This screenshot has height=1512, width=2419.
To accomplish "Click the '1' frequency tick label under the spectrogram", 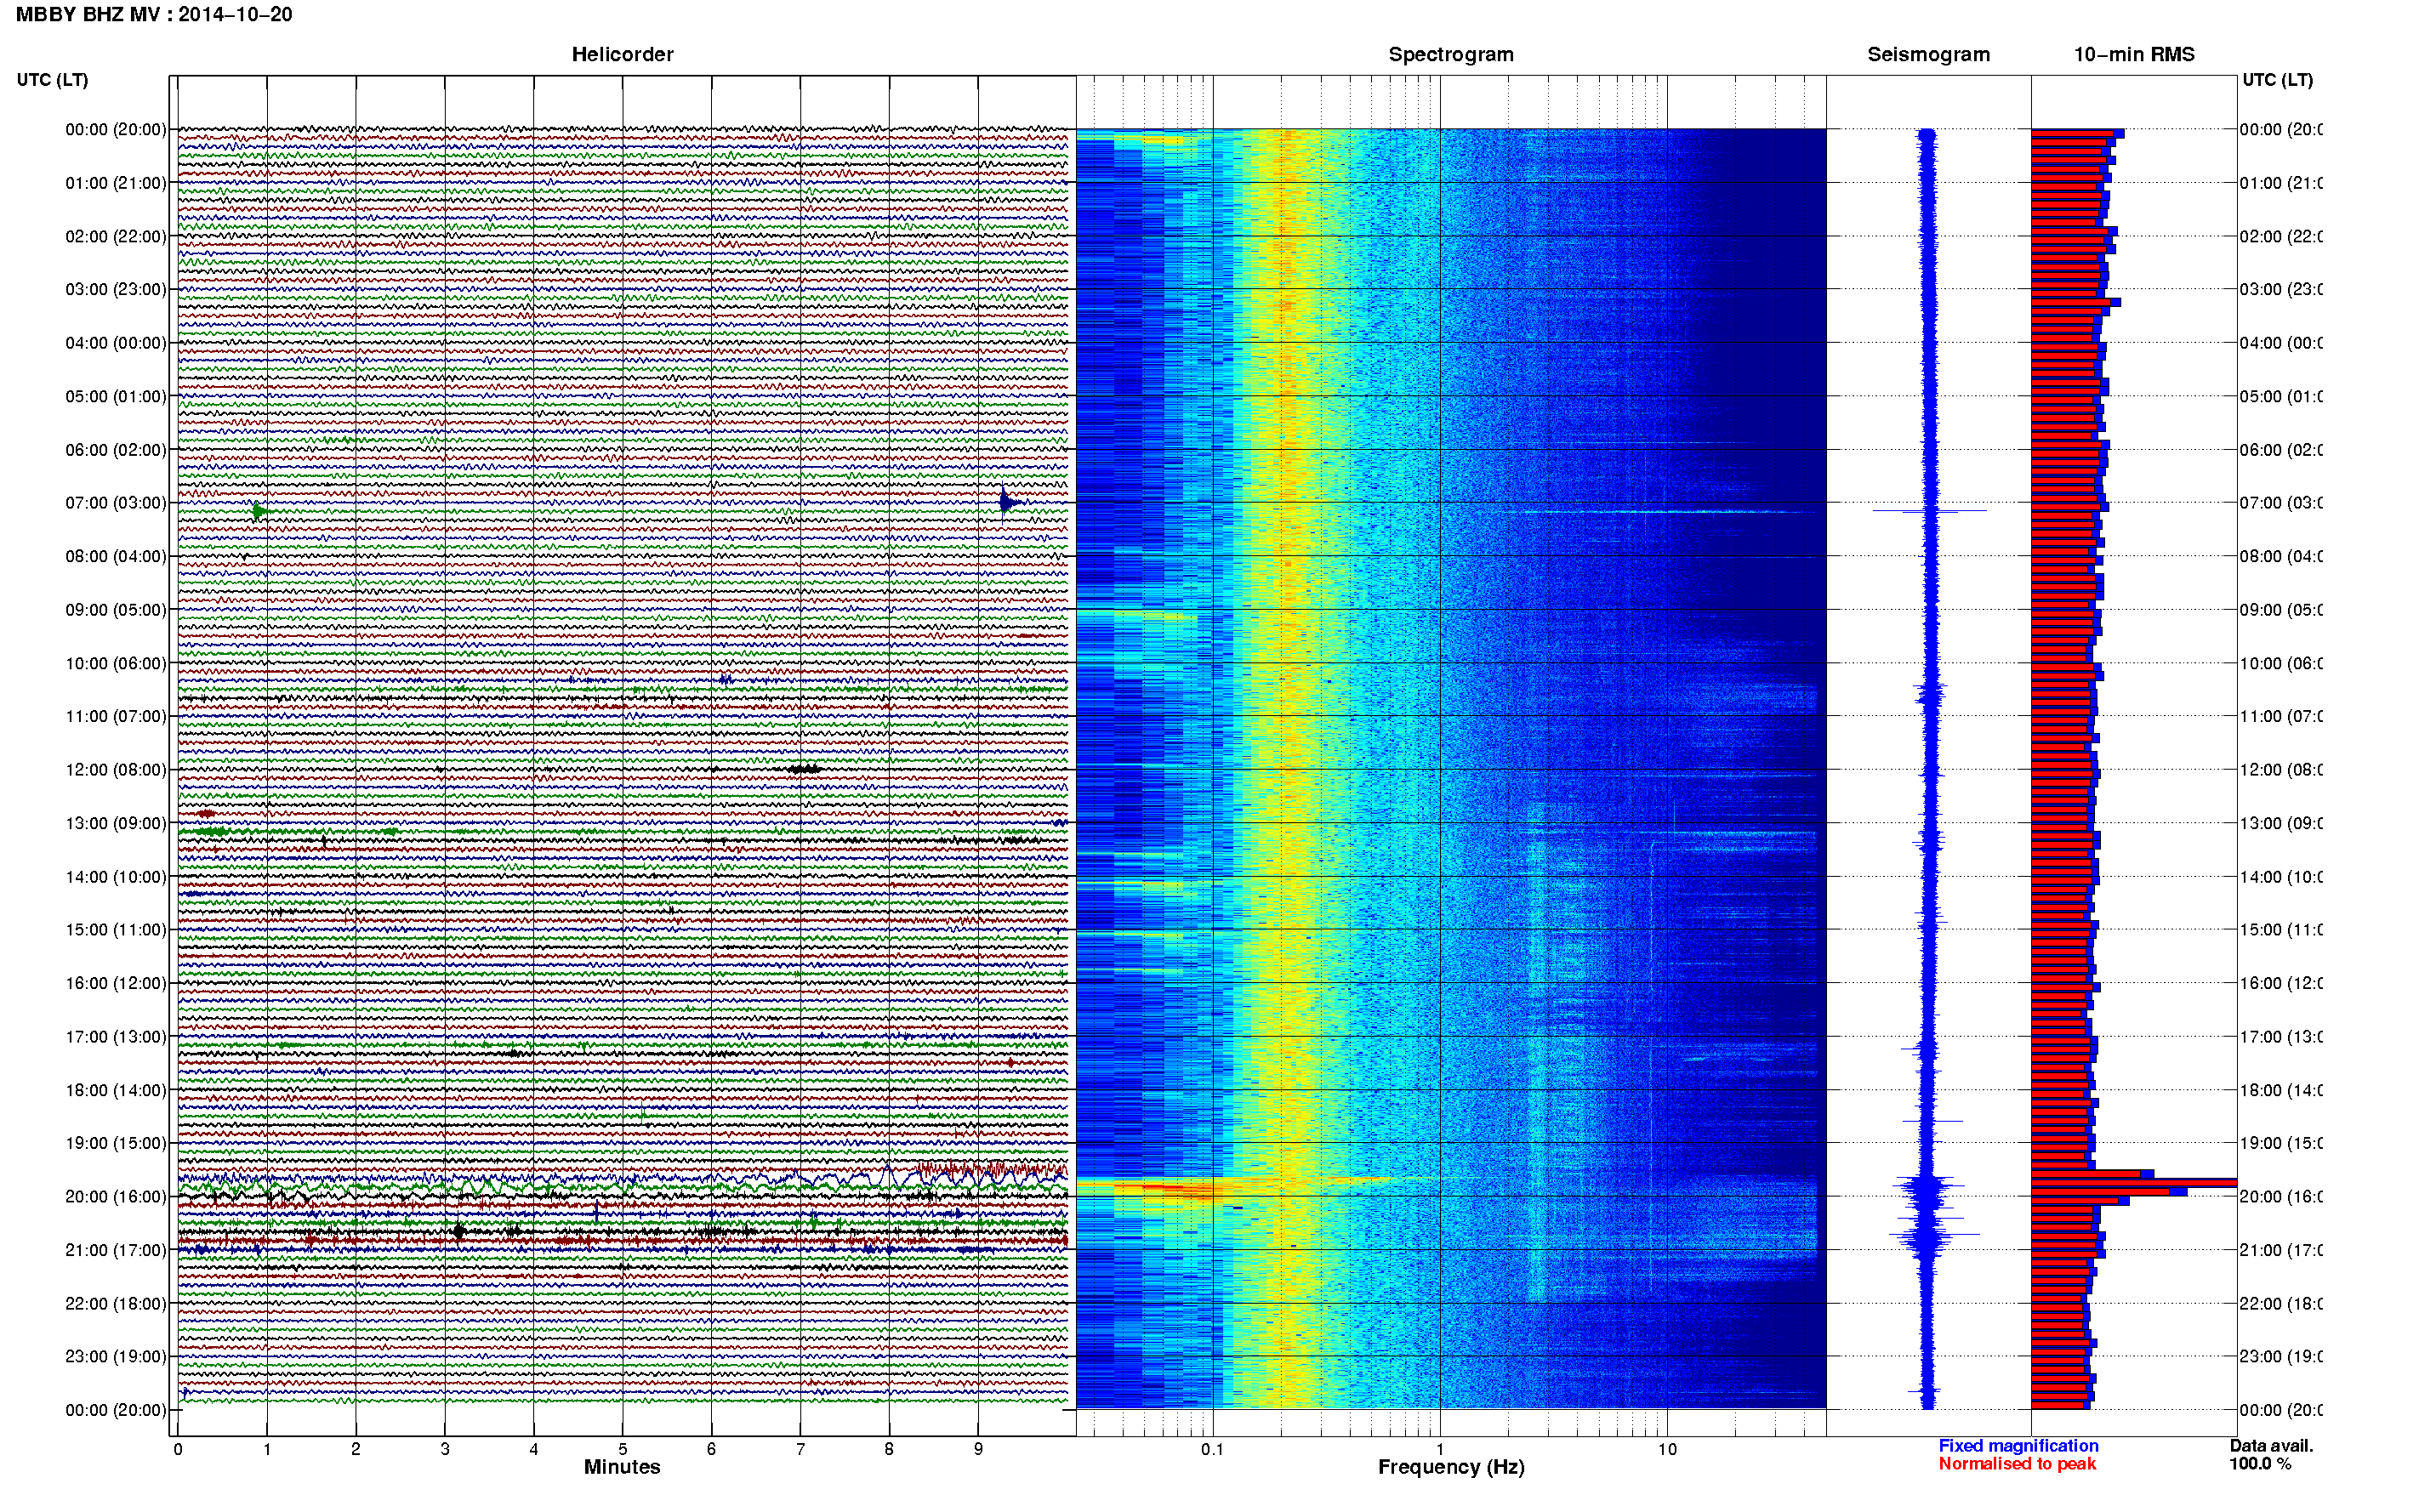I will 1440,1449.
